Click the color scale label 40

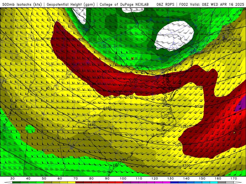click(28, 178)
